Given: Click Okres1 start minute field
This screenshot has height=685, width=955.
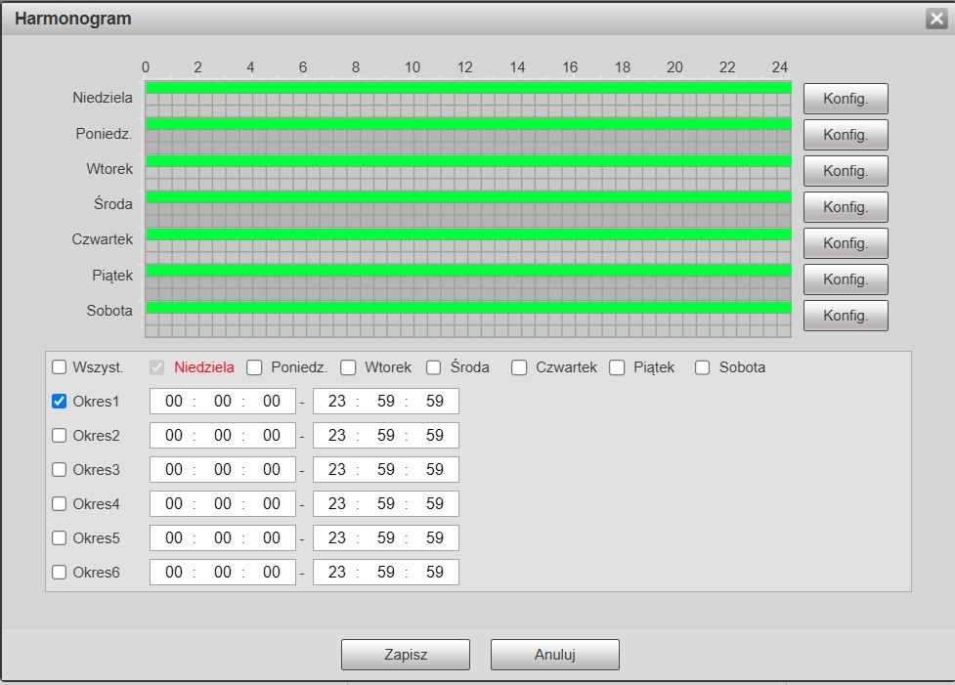Looking at the screenshot, I should pos(222,402).
